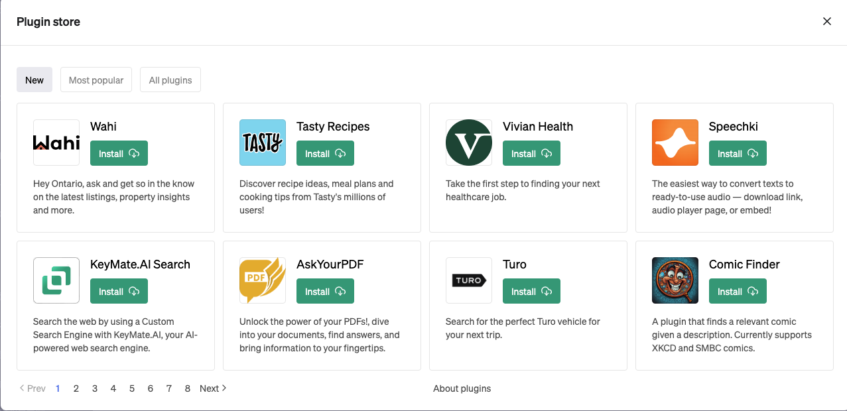Switch to the All plugins tab
Screen dimensions: 847x411
click(x=170, y=80)
